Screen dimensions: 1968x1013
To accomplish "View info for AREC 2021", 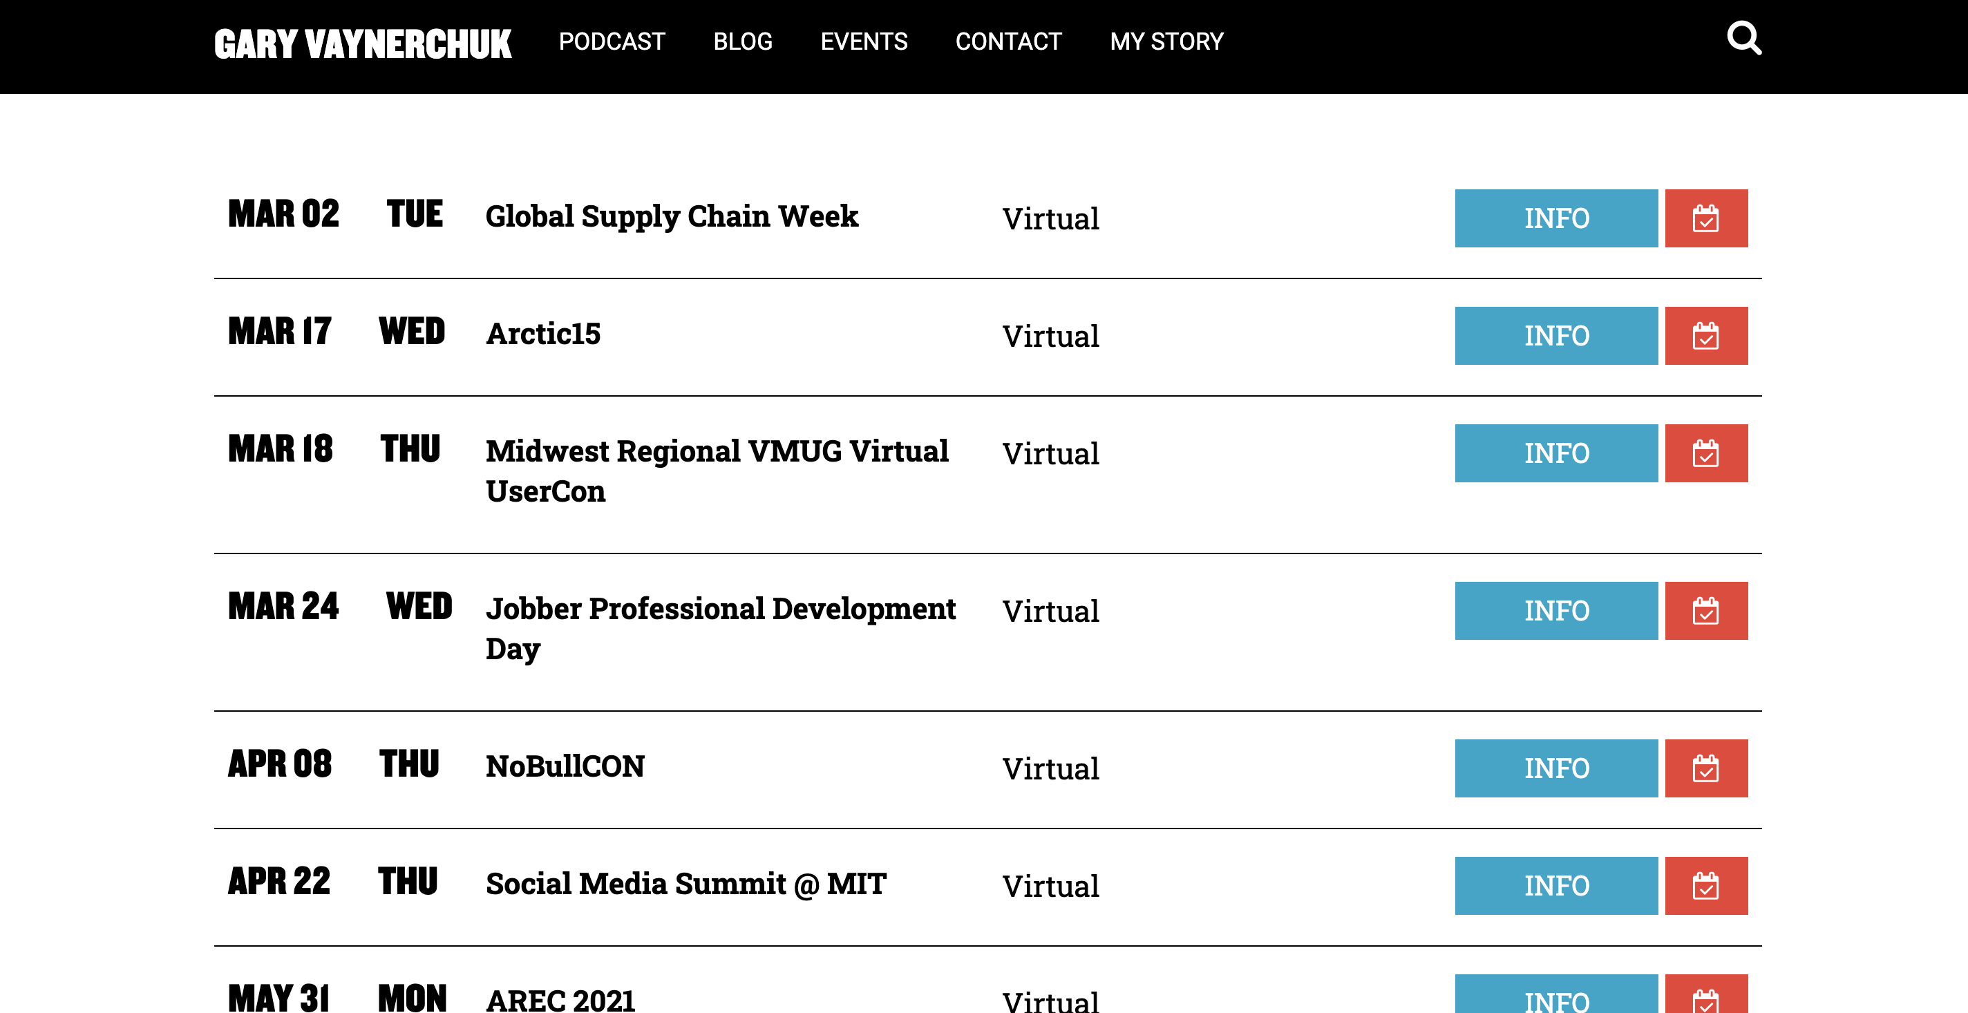I will [x=1556, y=994].
